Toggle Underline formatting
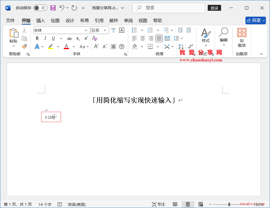 pyautogui.click(x=53, y=38)
